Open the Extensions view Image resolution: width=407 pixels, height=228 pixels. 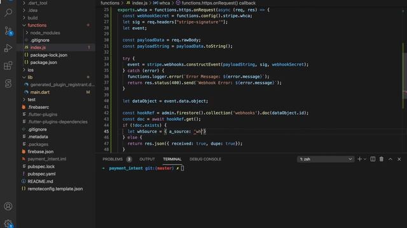(x=8, y=66)
